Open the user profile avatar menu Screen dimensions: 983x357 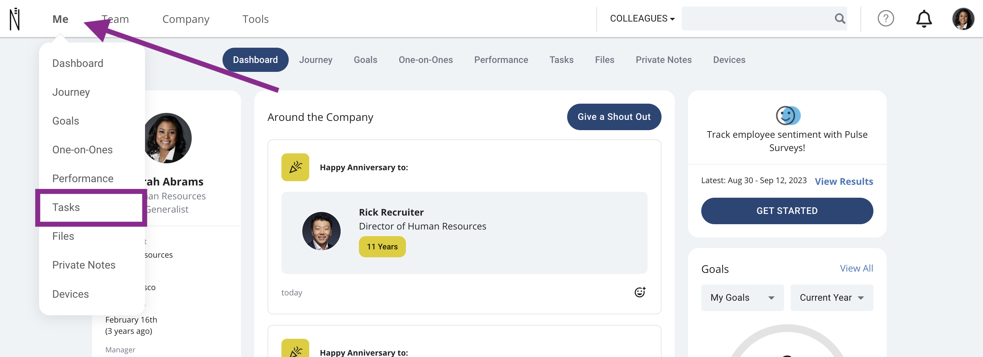pyautogui.click(x=963, y=19)
